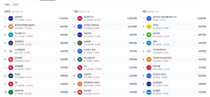Click the KODEX 인버스 blue icon

(x=149, y=76)
